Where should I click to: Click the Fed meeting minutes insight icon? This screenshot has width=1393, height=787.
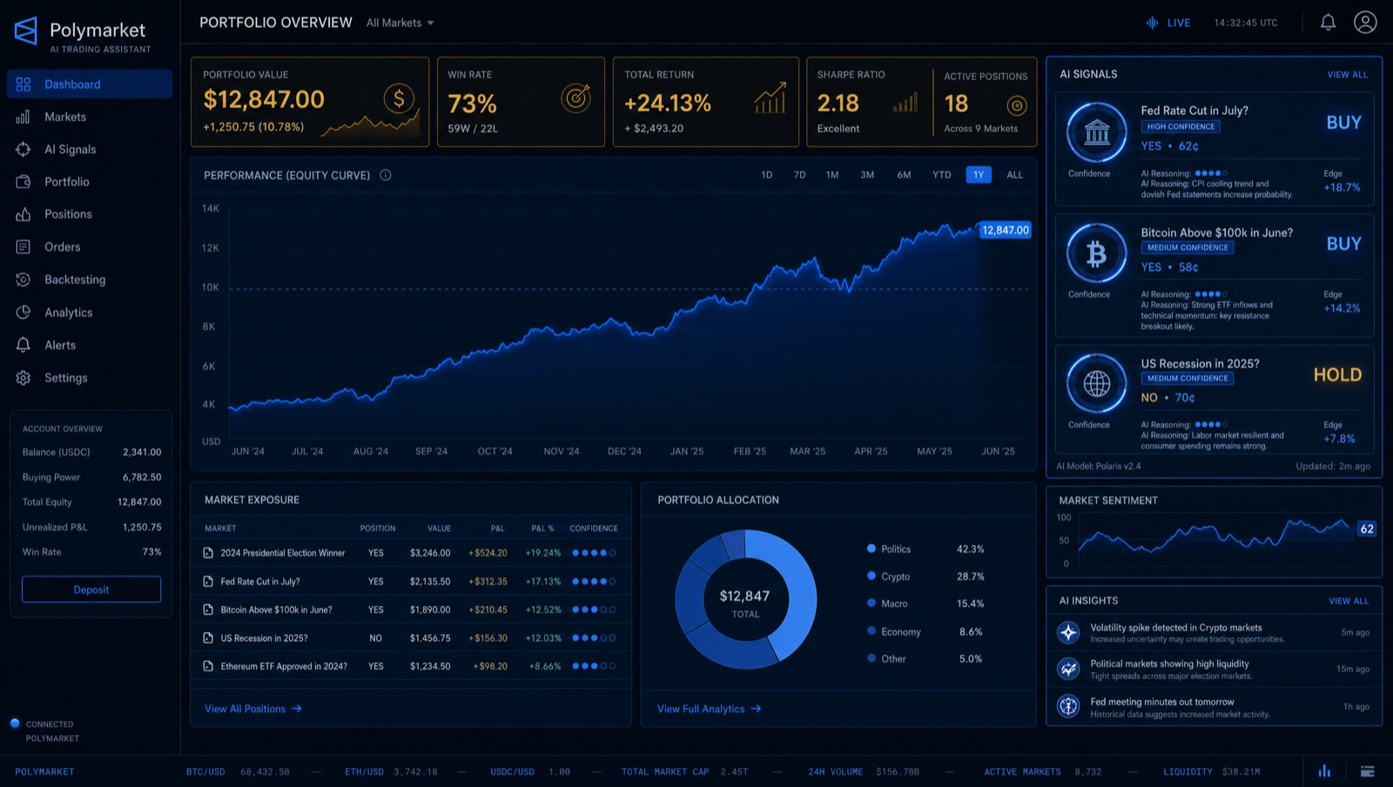coord(1068,706)
